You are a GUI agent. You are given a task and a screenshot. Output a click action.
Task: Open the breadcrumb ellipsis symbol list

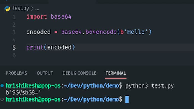pos(37,9)
